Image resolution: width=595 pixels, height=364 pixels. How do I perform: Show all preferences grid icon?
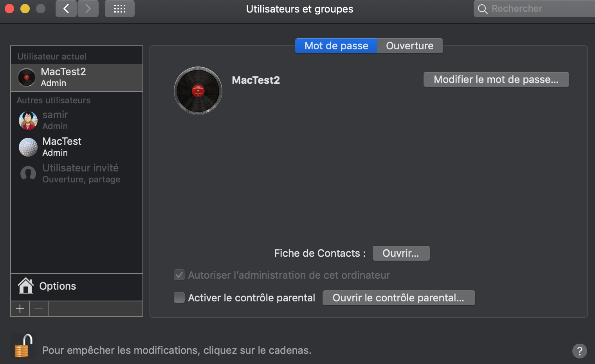pyautogui.click(x=120, y=9)
